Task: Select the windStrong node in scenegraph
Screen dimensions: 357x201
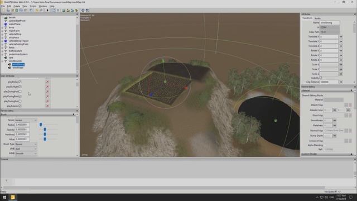Action: click(18, 65)
